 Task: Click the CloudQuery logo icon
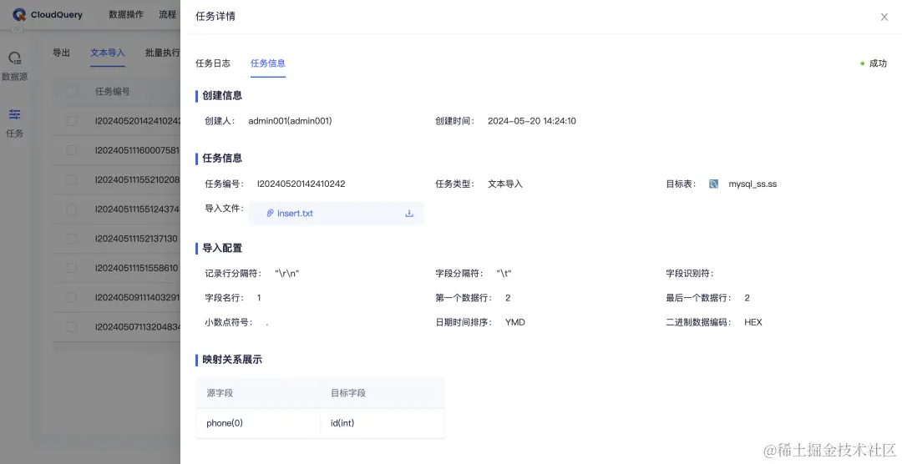(x=19, y=15)
